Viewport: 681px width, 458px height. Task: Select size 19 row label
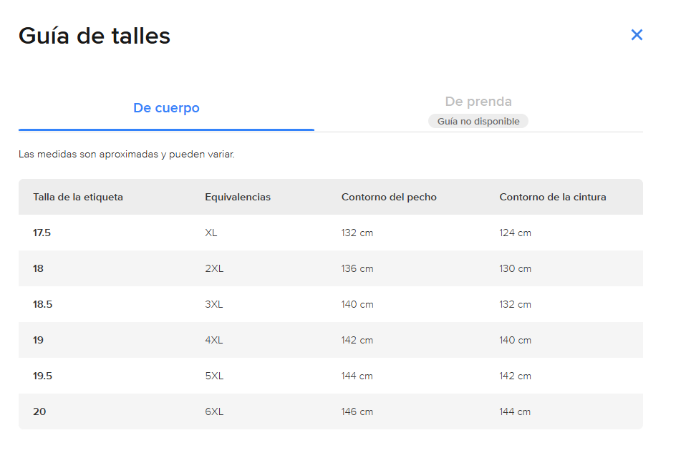point(38,340)
